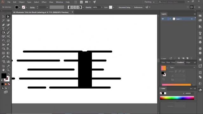Open gradient Type dropdown
Screen dimensions: 203x114
185,67
